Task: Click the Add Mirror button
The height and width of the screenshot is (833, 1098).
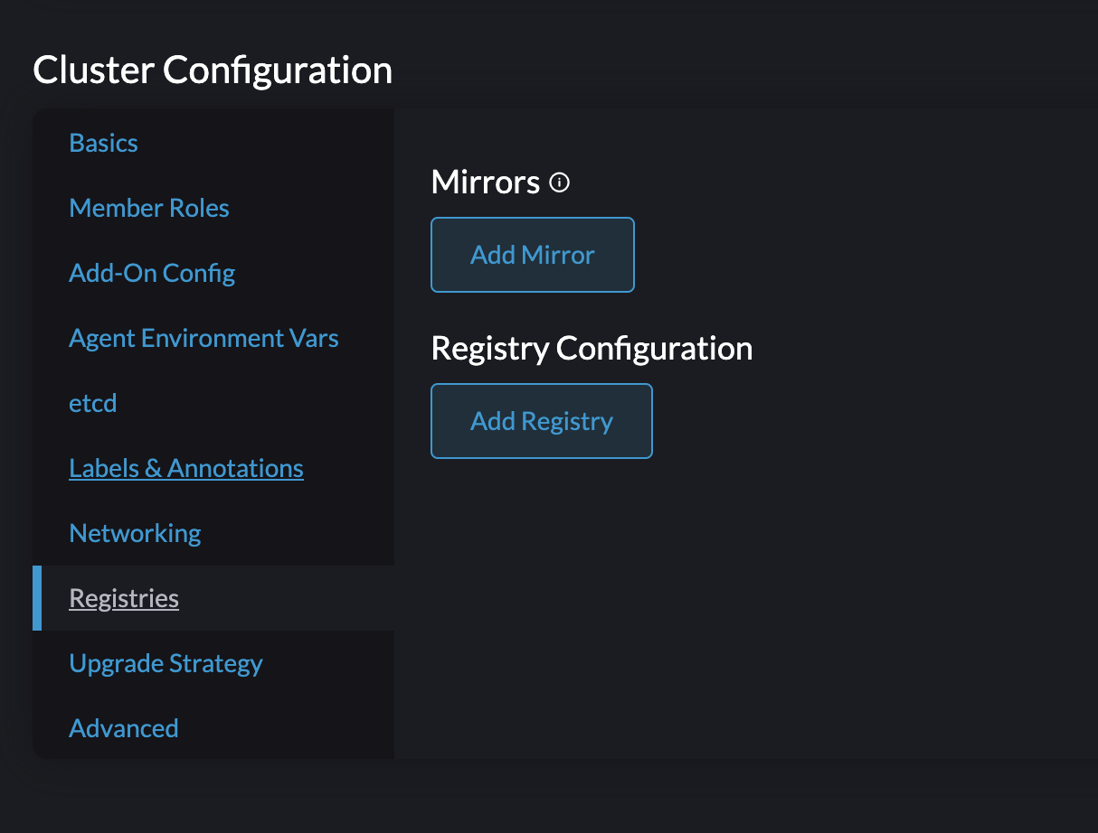Action: pos(532,254)
